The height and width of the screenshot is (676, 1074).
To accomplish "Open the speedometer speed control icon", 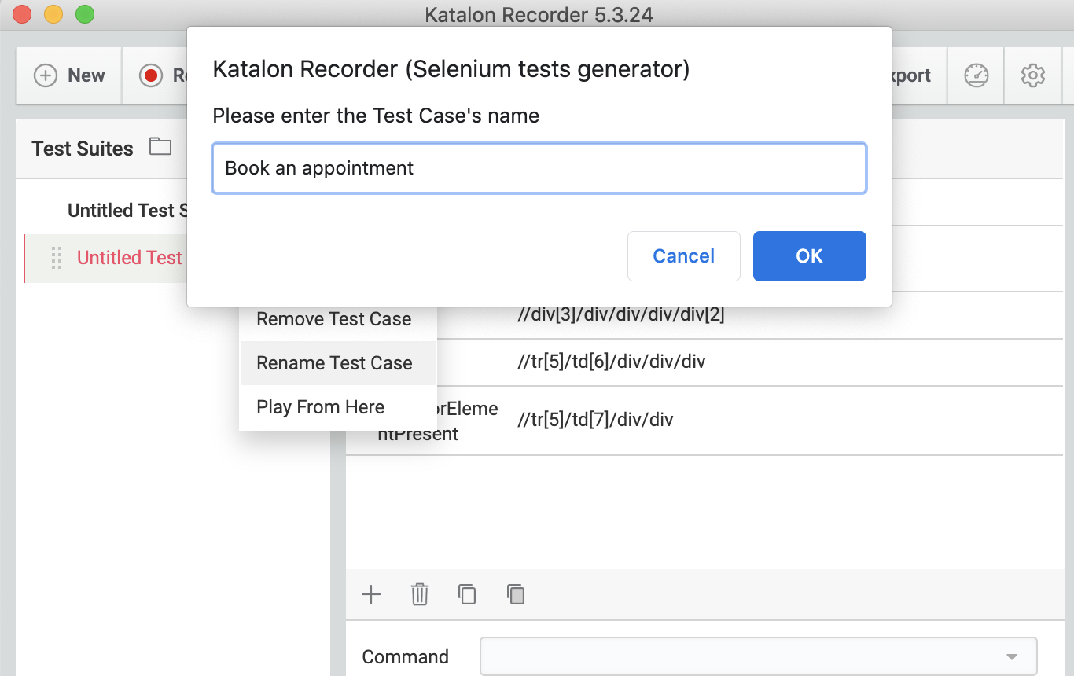I will coord(977,75).
